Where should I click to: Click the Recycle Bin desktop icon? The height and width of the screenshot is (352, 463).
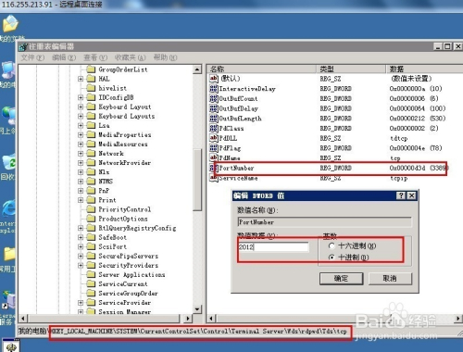point(8,161)
